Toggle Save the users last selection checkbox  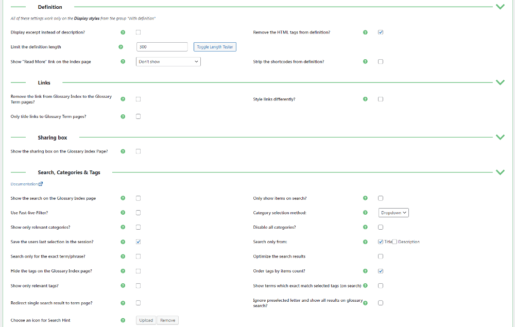click(x=138, y=242)
